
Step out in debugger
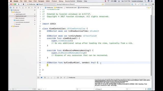pyautogui.click(x=55, y=78)
